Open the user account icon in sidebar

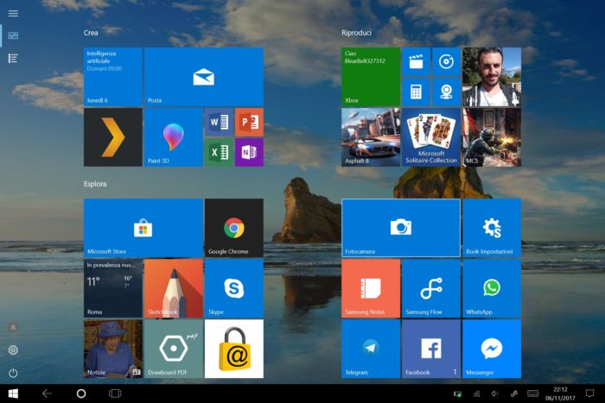point(13,327)
